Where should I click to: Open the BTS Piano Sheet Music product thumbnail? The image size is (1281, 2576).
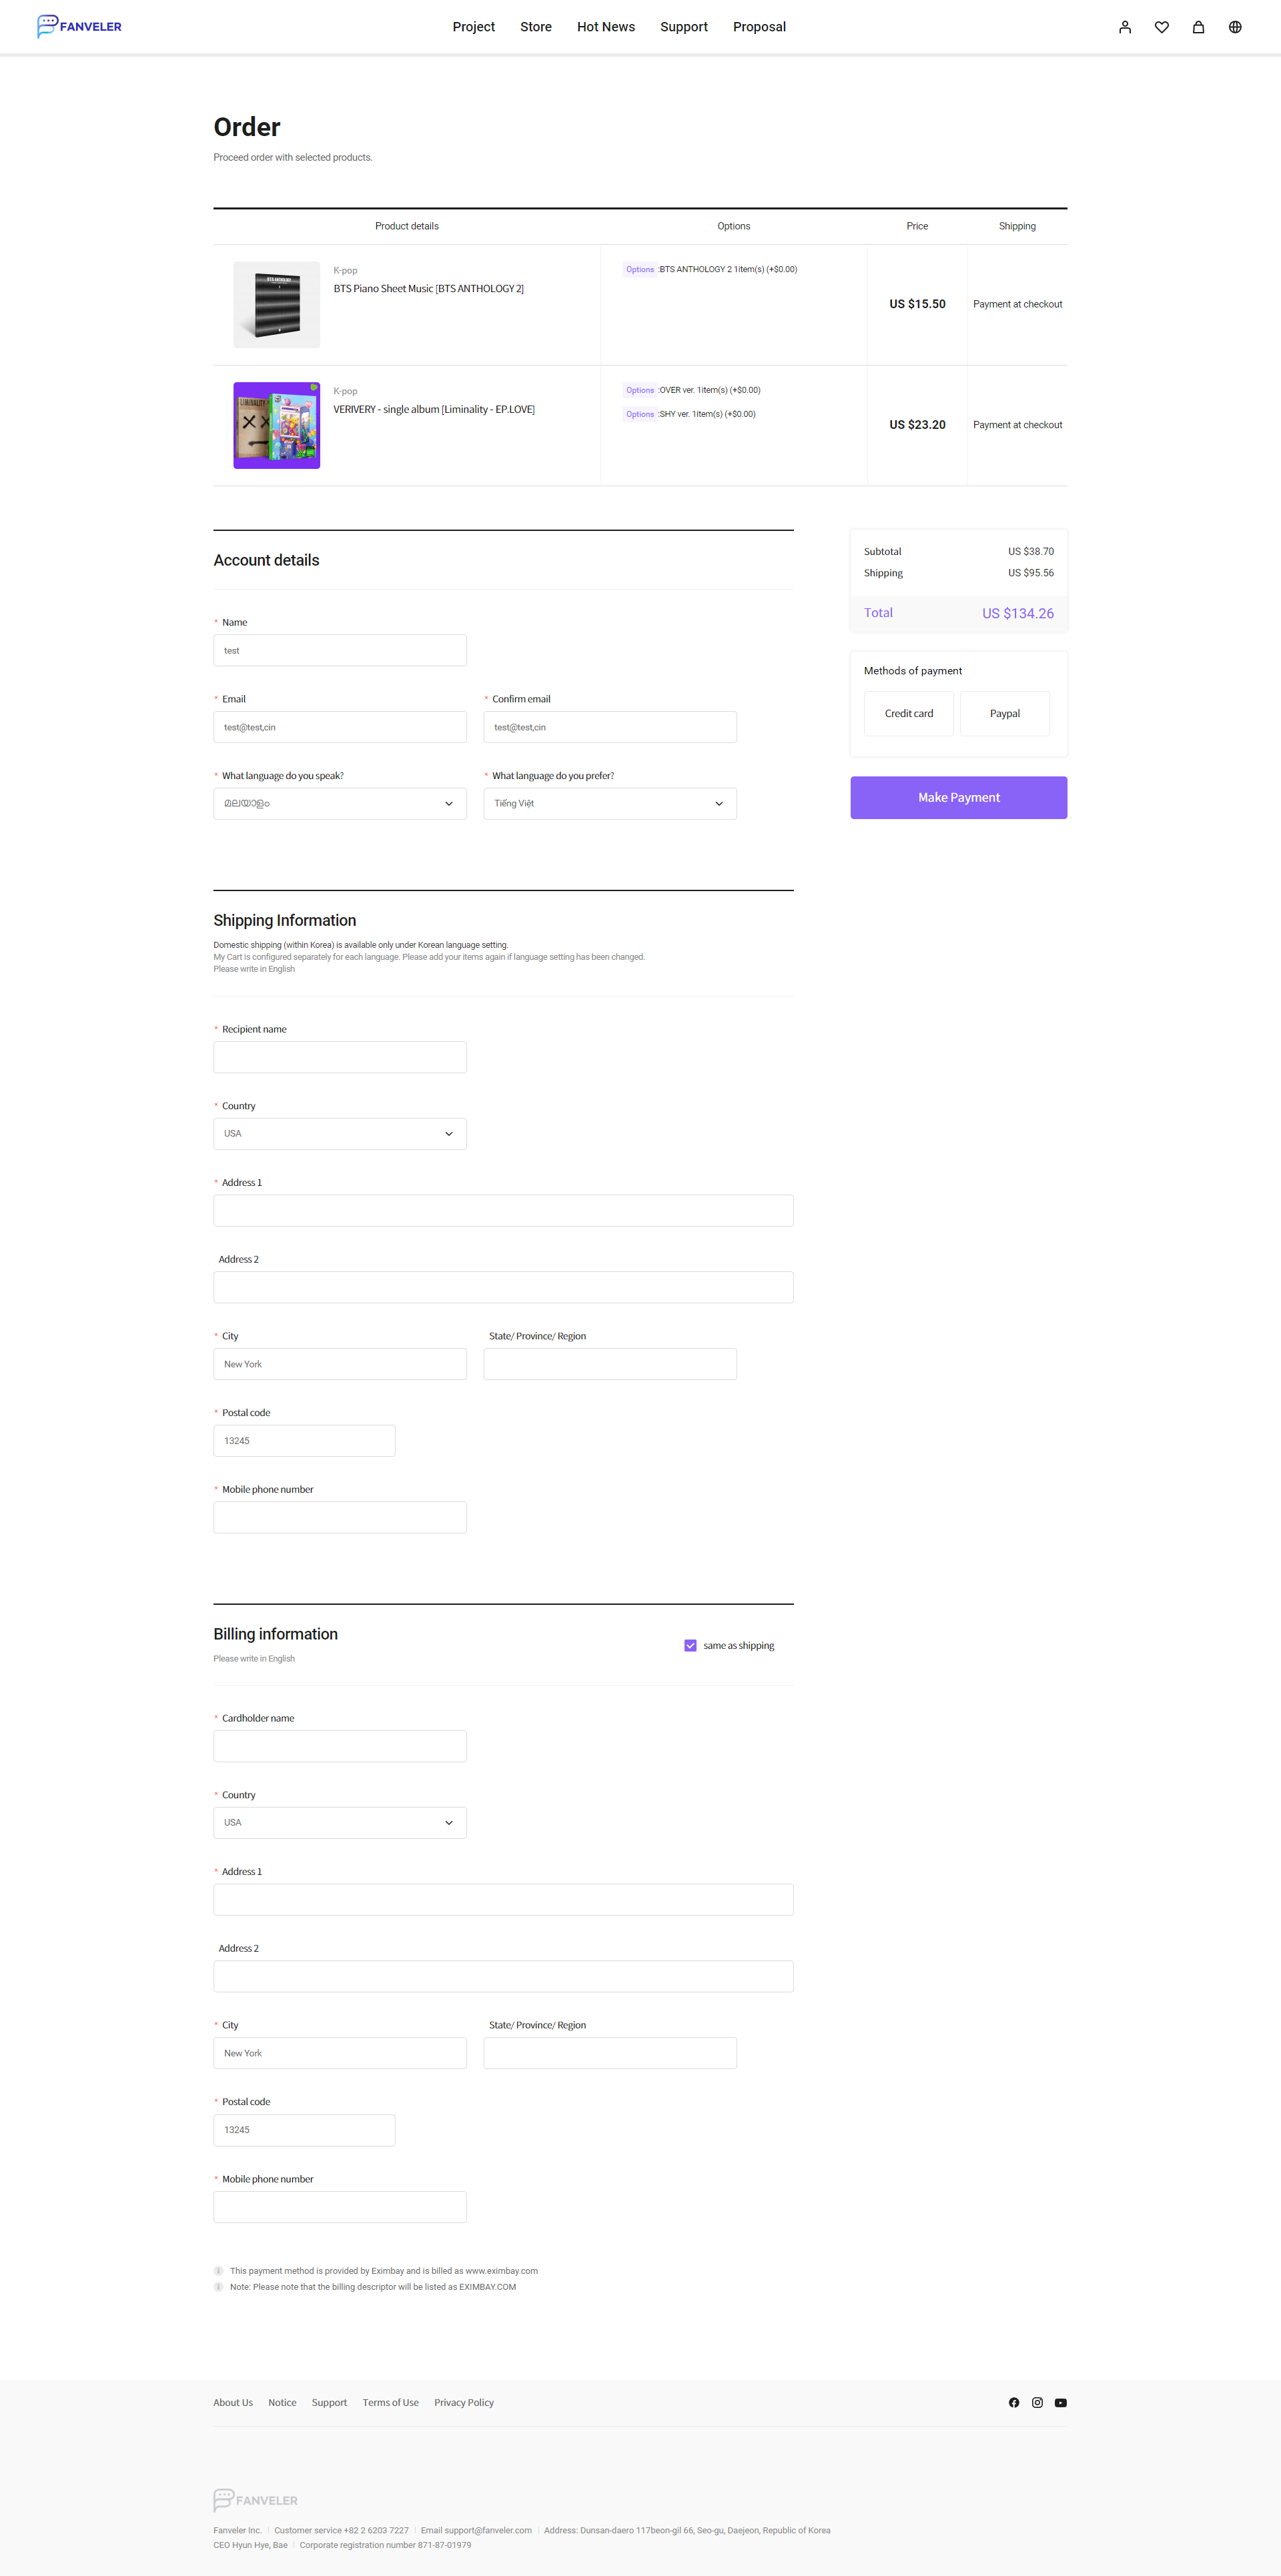point(277,305)
